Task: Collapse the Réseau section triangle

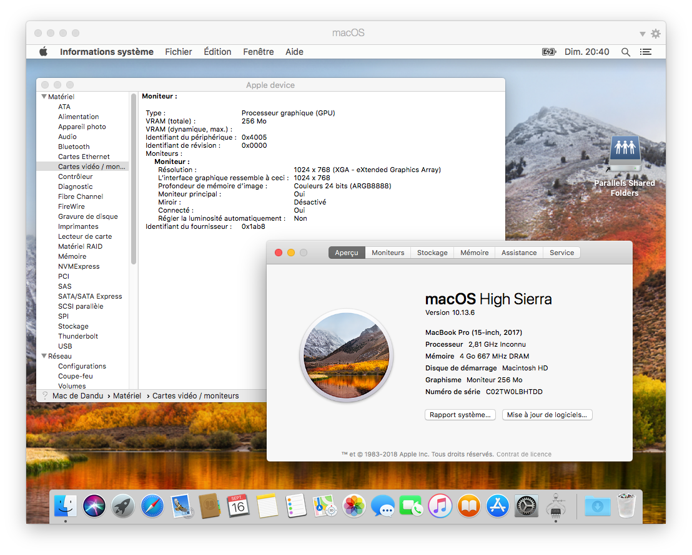Action: click(44, 355)
